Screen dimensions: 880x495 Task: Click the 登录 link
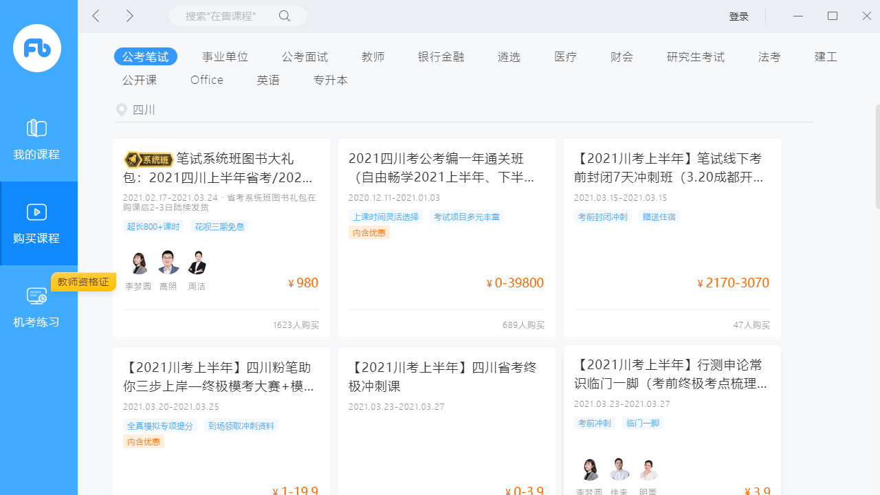tap(738, 16)
